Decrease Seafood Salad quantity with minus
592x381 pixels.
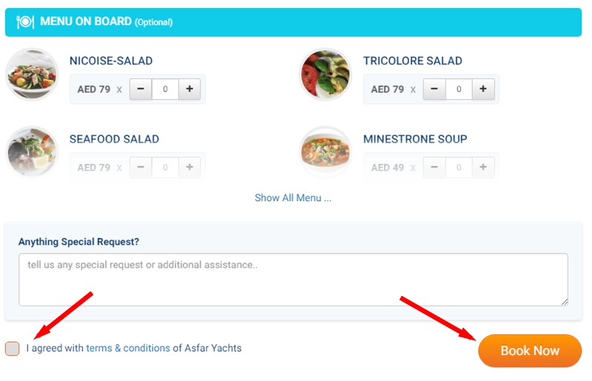point(141,167)
